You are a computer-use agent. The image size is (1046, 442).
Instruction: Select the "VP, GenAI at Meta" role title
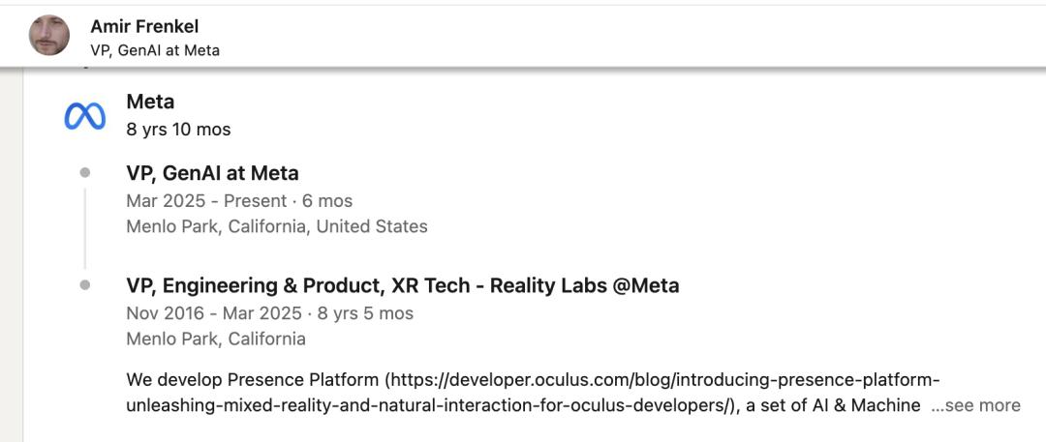(212, 173)
